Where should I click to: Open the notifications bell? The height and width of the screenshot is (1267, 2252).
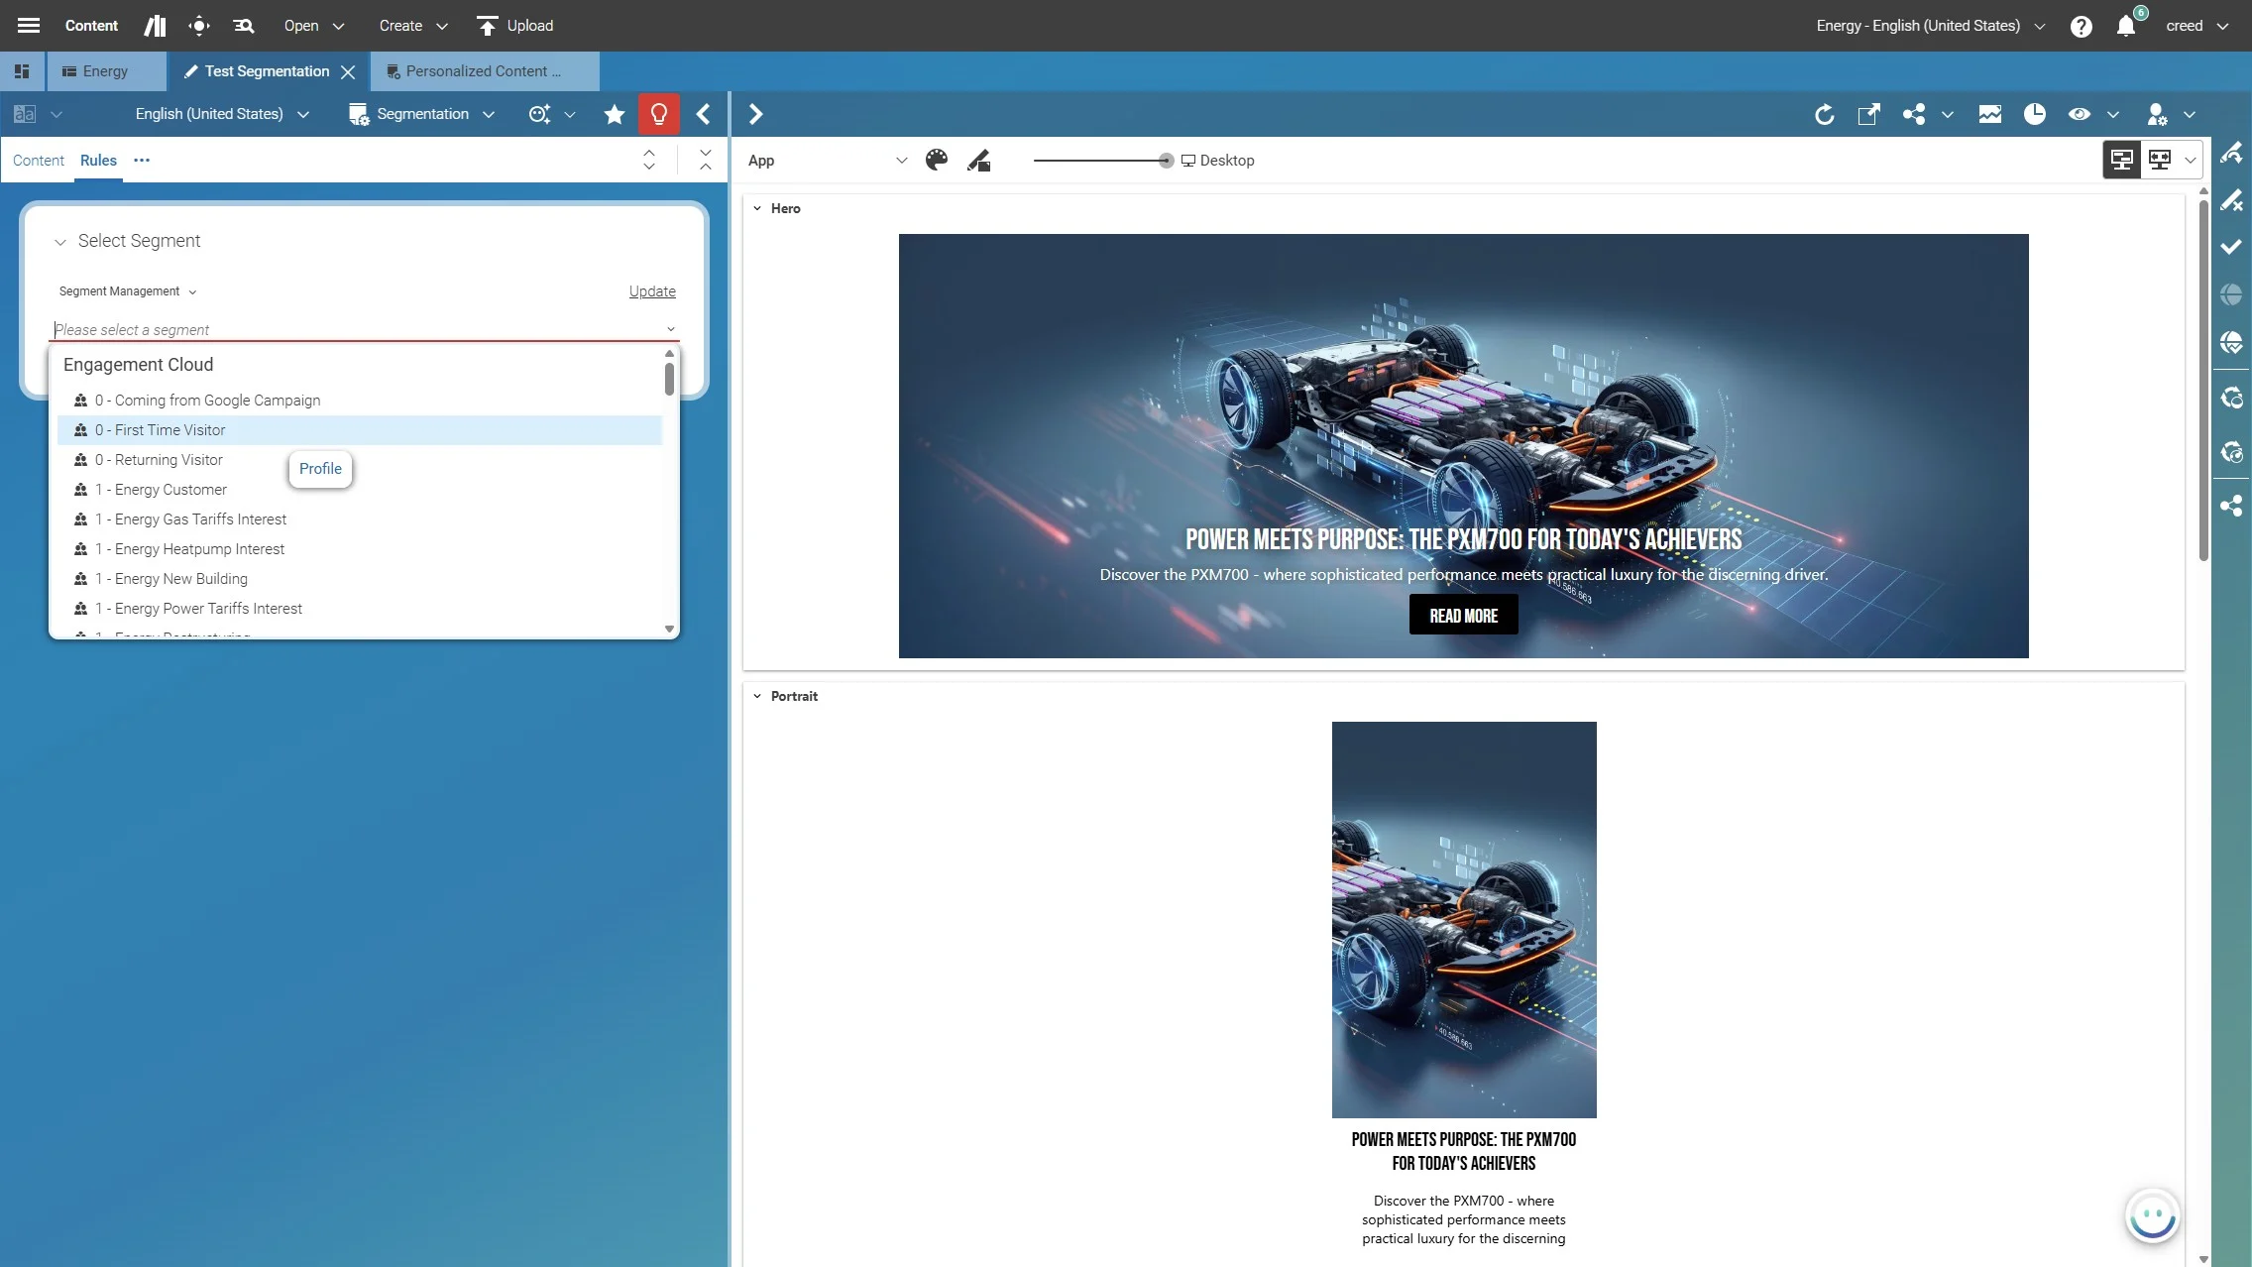coord(2126,26)
